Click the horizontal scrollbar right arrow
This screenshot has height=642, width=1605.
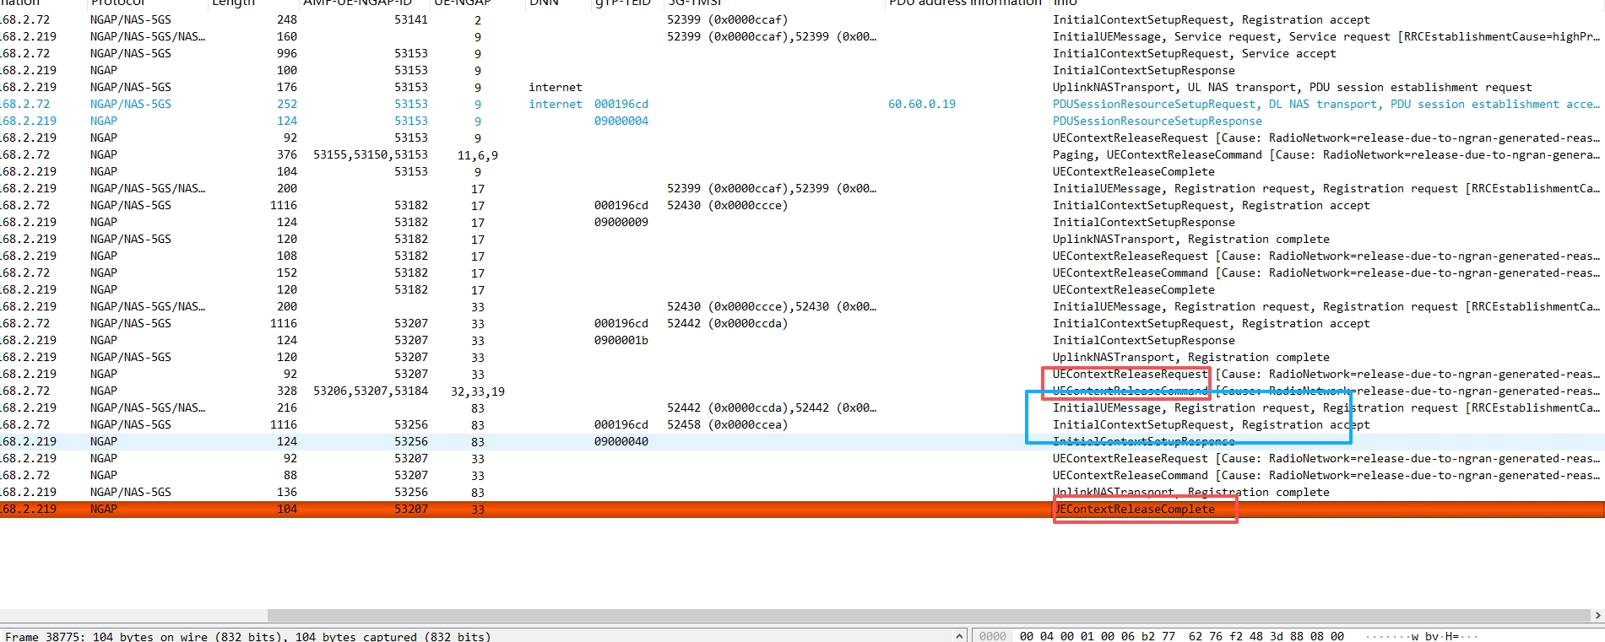coord(1597,616)
